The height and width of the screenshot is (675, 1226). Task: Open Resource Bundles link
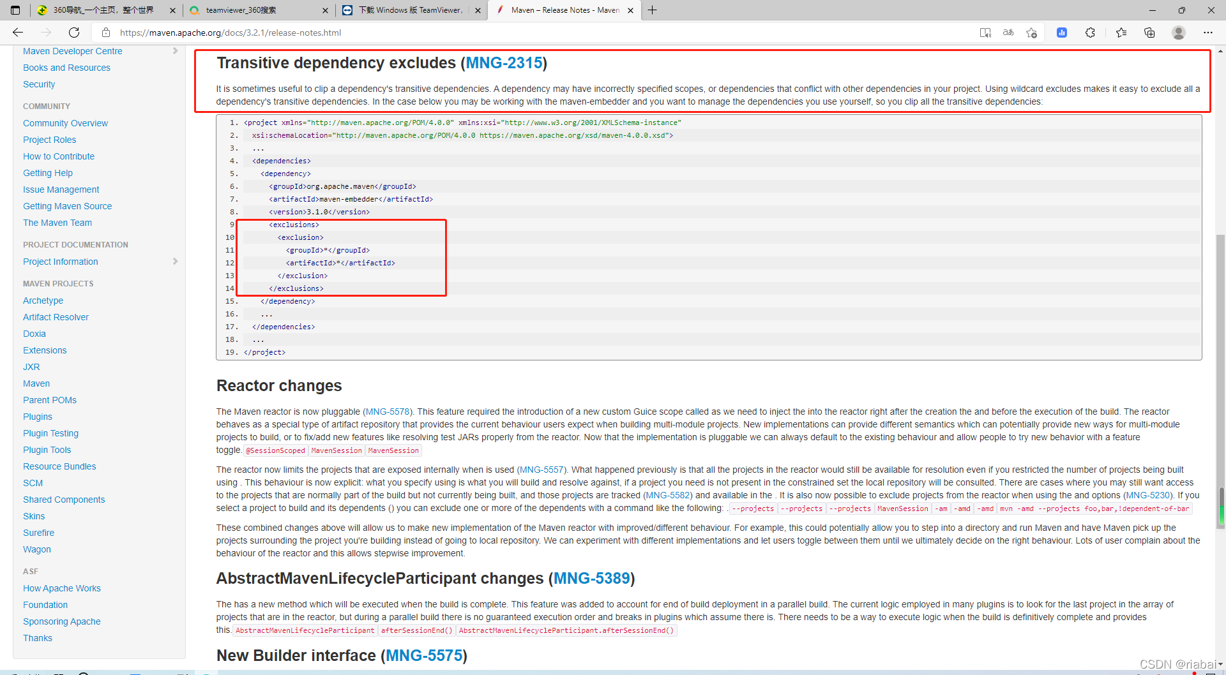(x=59, y=466)
